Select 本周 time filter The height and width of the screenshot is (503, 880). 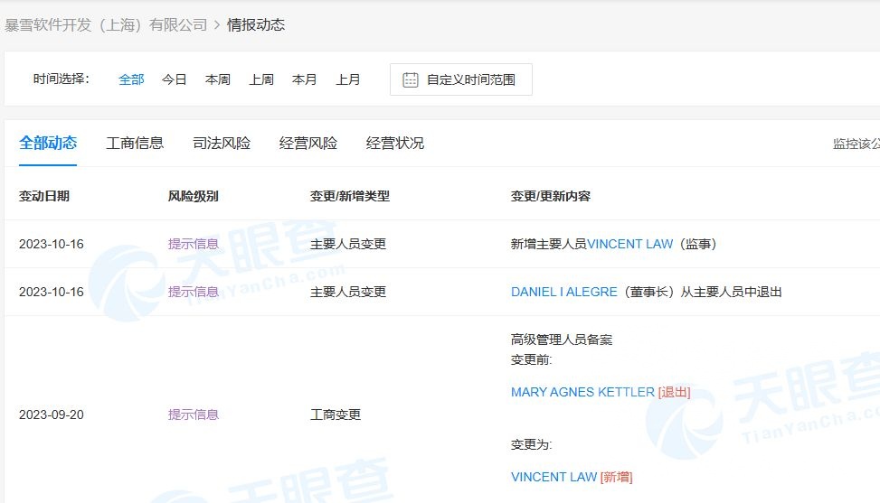218,79
